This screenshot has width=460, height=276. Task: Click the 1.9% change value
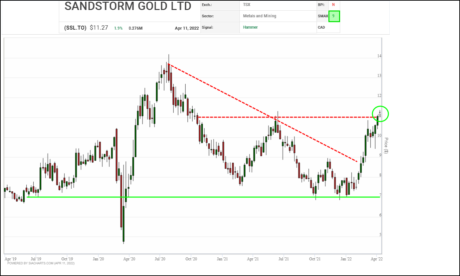[118, 28]
